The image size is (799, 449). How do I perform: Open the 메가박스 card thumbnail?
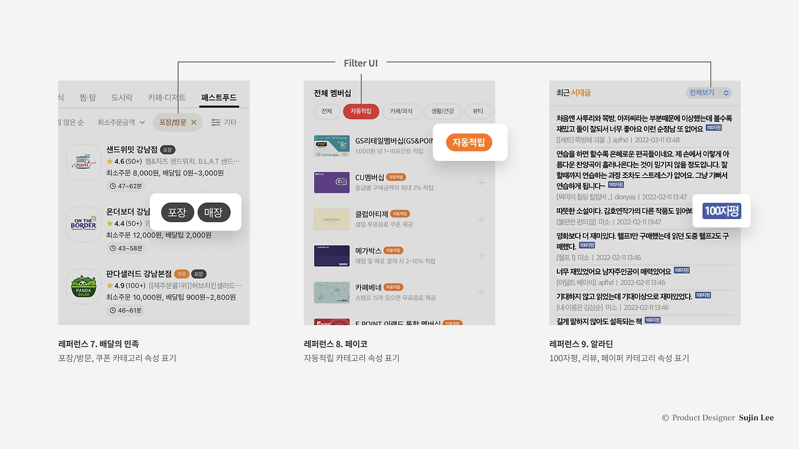(x=331, y=256)
